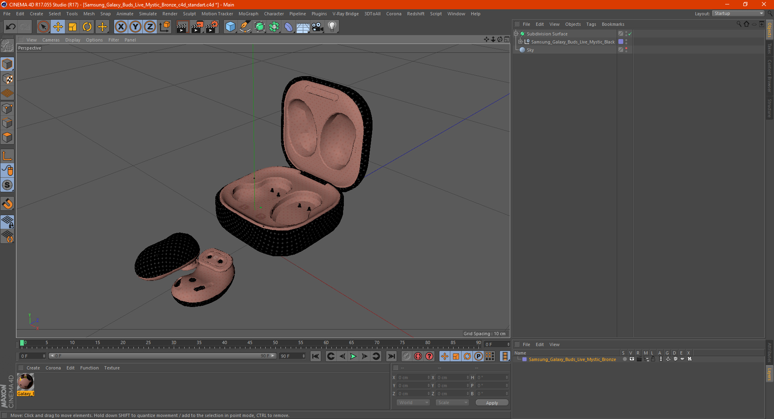Select Texture mode icon
The image size is (774, 419).
click(7, 79)
